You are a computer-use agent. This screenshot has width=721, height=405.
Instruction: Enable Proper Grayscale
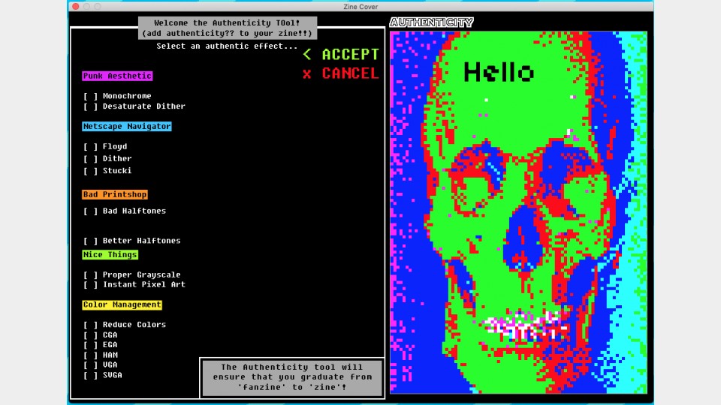[91, 274]
